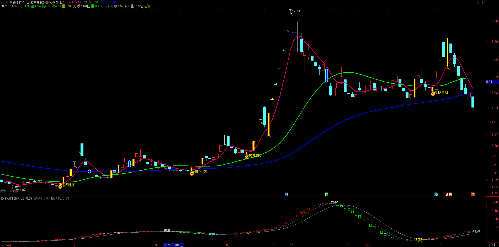Click the 7.74 high price label

click(x=297, y=11)
